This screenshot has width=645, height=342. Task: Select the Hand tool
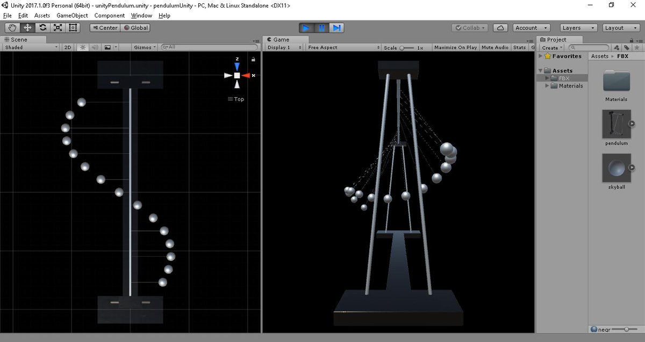tap(12, 27)
